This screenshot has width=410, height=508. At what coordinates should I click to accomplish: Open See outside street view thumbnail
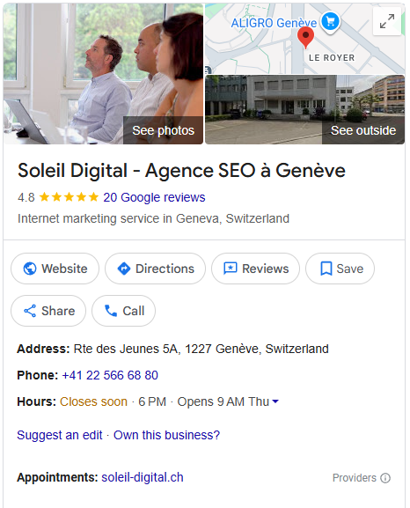click(x=304, y=109)
